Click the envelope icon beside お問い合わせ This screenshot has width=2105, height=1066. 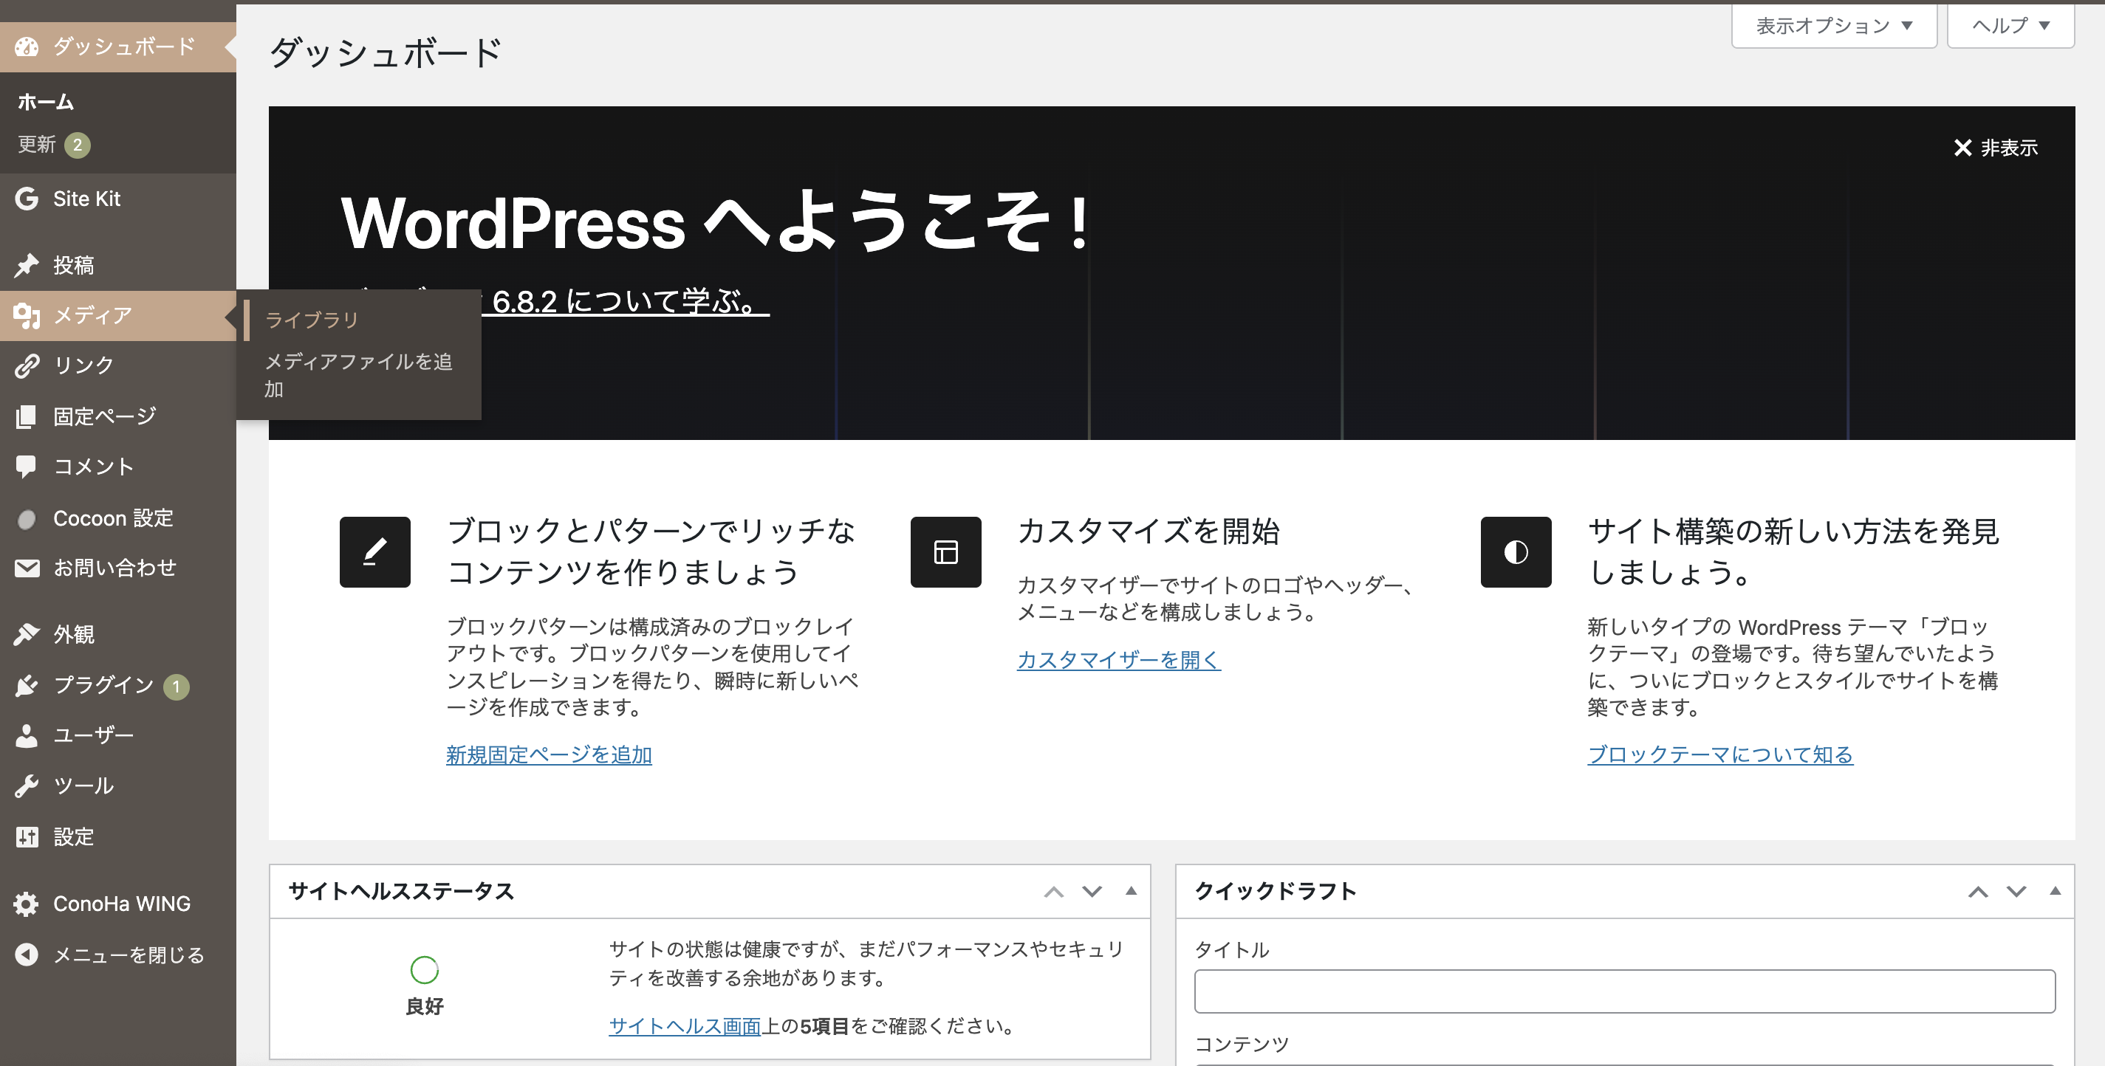click(26, 568)
